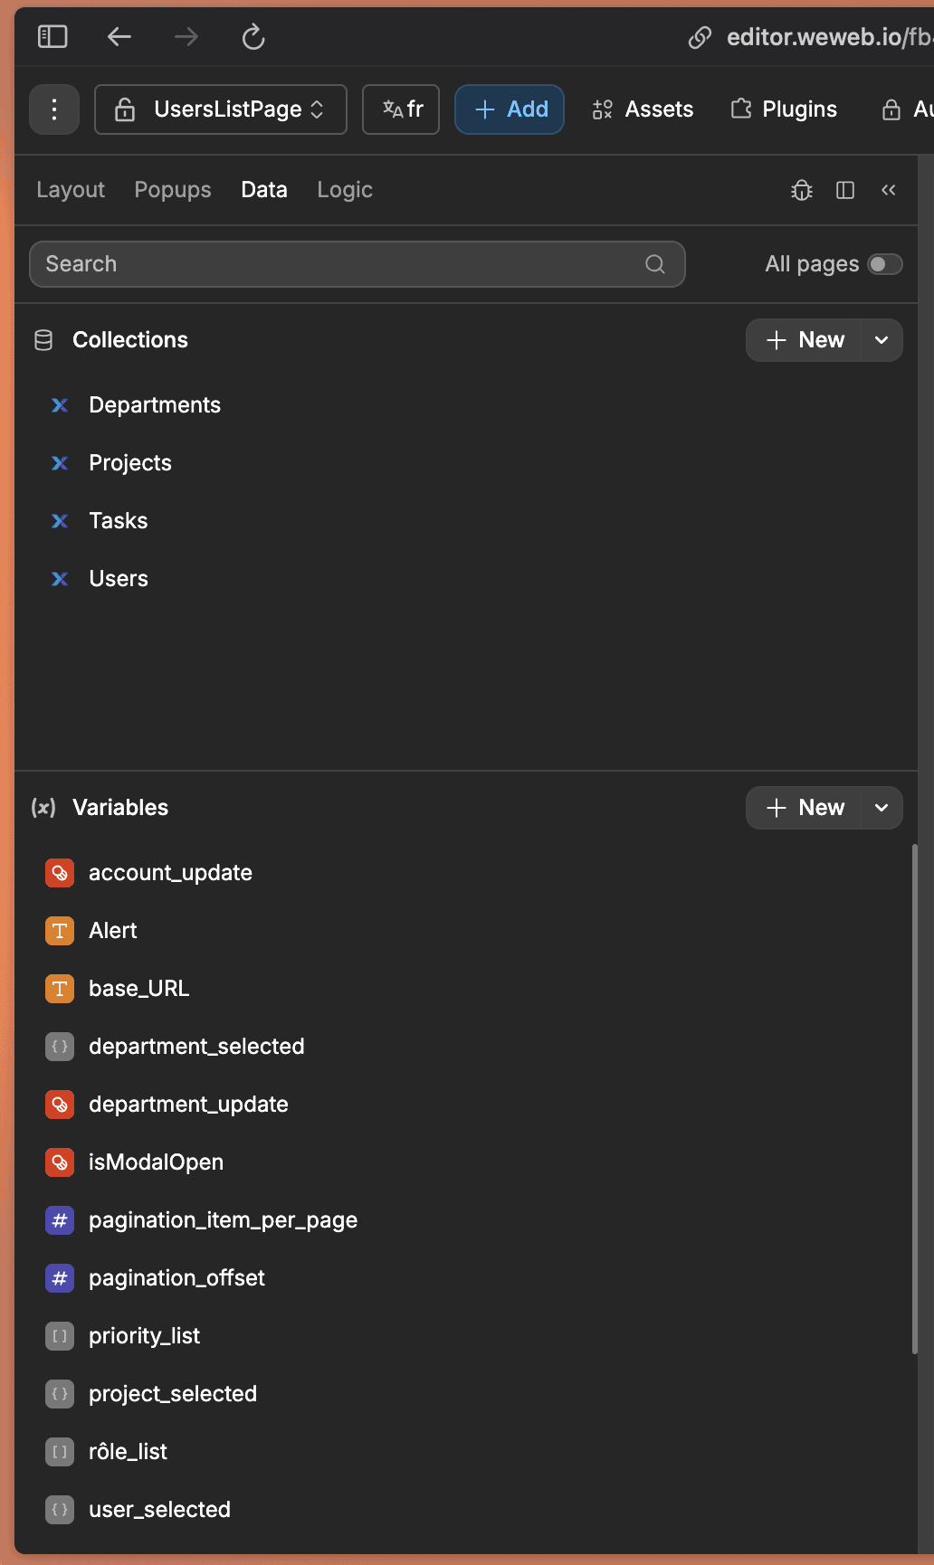Create a new variable with New
The image size is (934, 1565).
pyautogui.click(x=804, y=808)
